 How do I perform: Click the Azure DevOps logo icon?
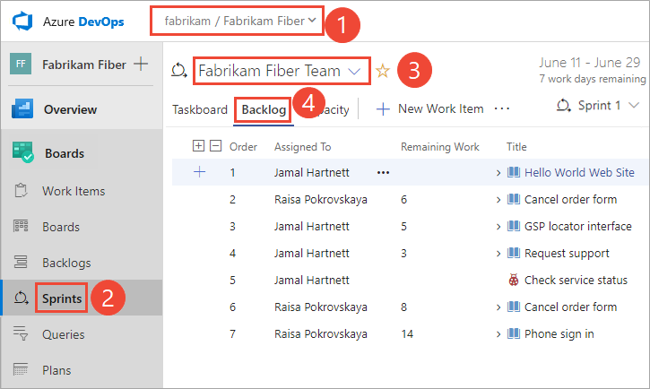22,22
